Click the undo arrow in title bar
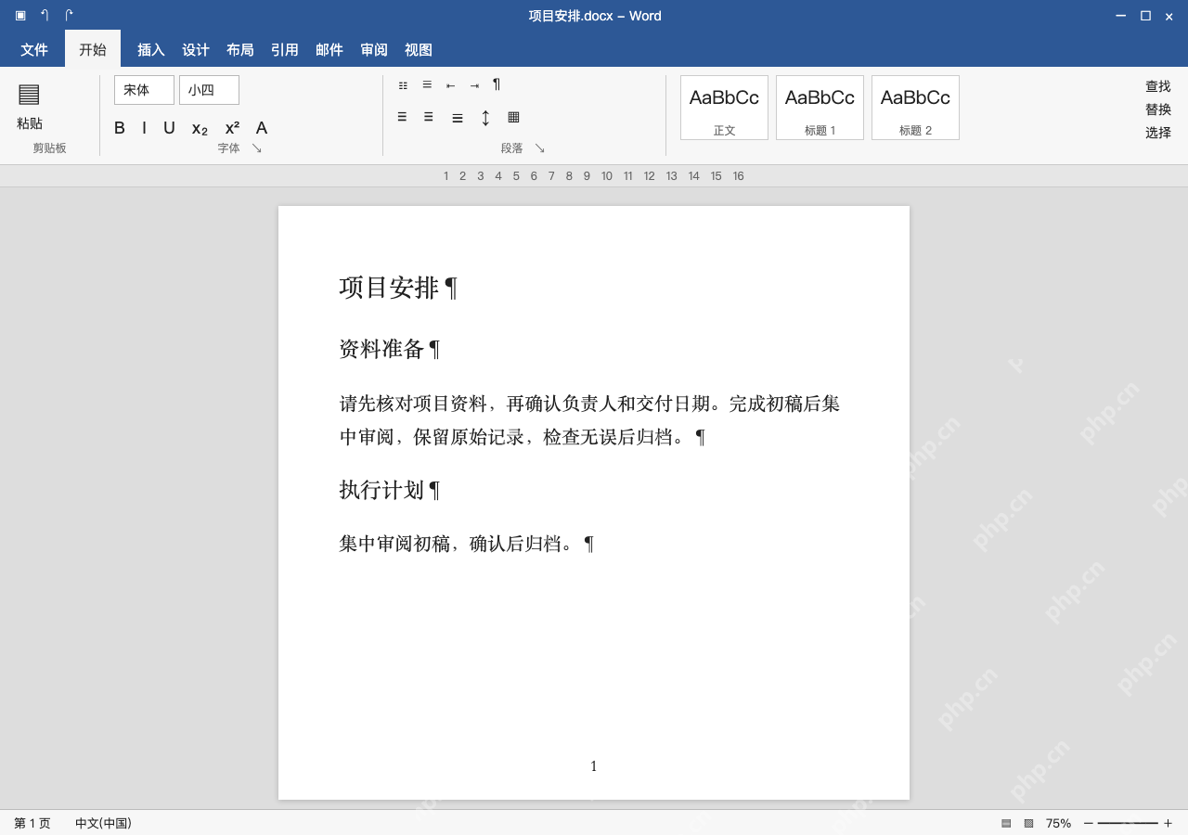1188x835 pixels. pyautogui.click(x=45, y=15)
